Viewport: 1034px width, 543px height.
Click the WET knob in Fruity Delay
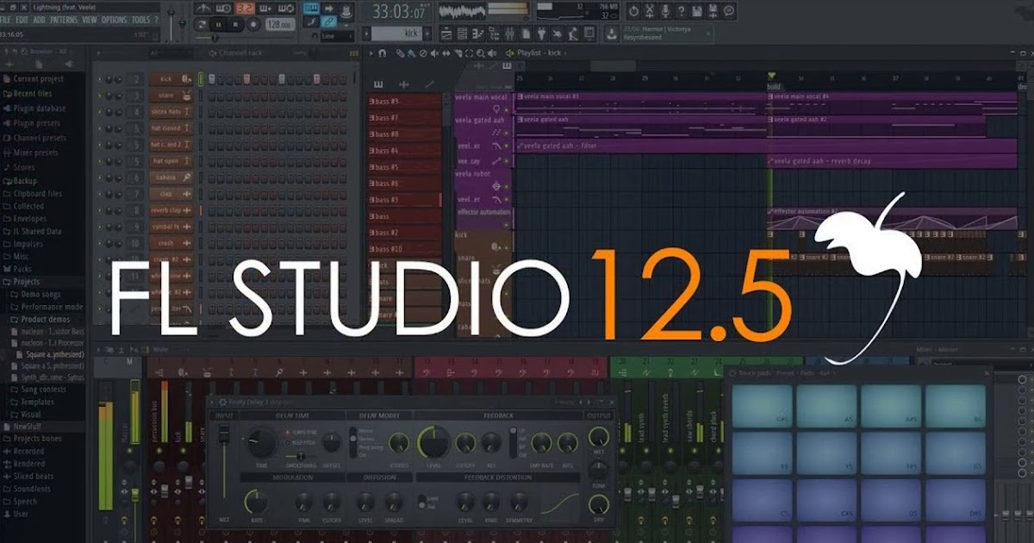point(599,436)
